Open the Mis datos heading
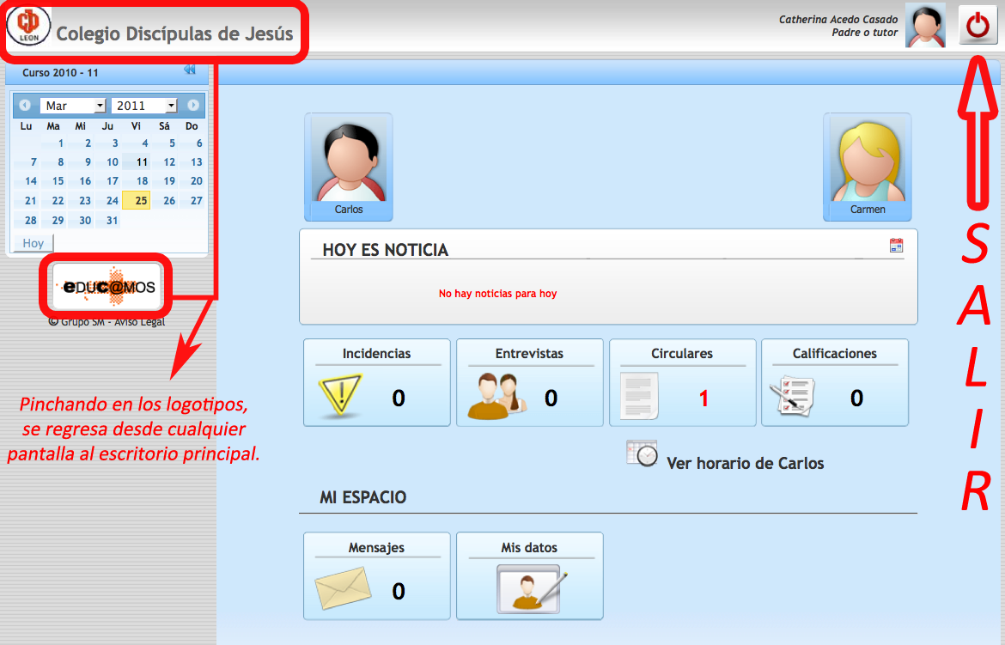The width and height of the screenshot is (1005, 645). pos(529,548)
